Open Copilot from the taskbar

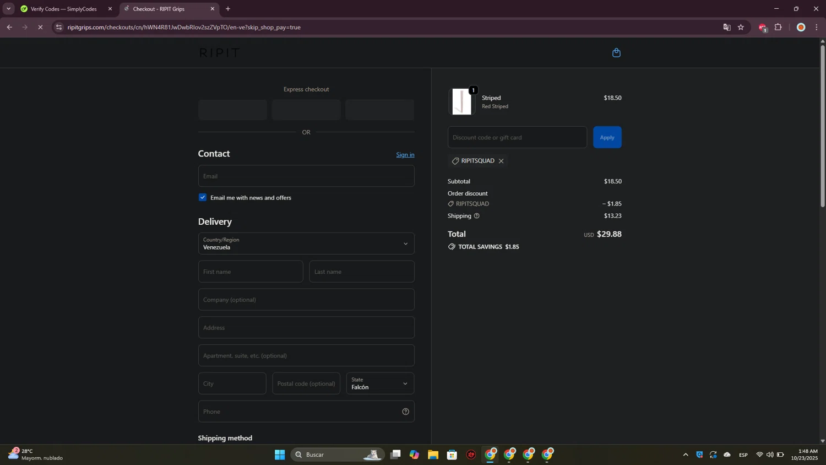click(414, 455)
